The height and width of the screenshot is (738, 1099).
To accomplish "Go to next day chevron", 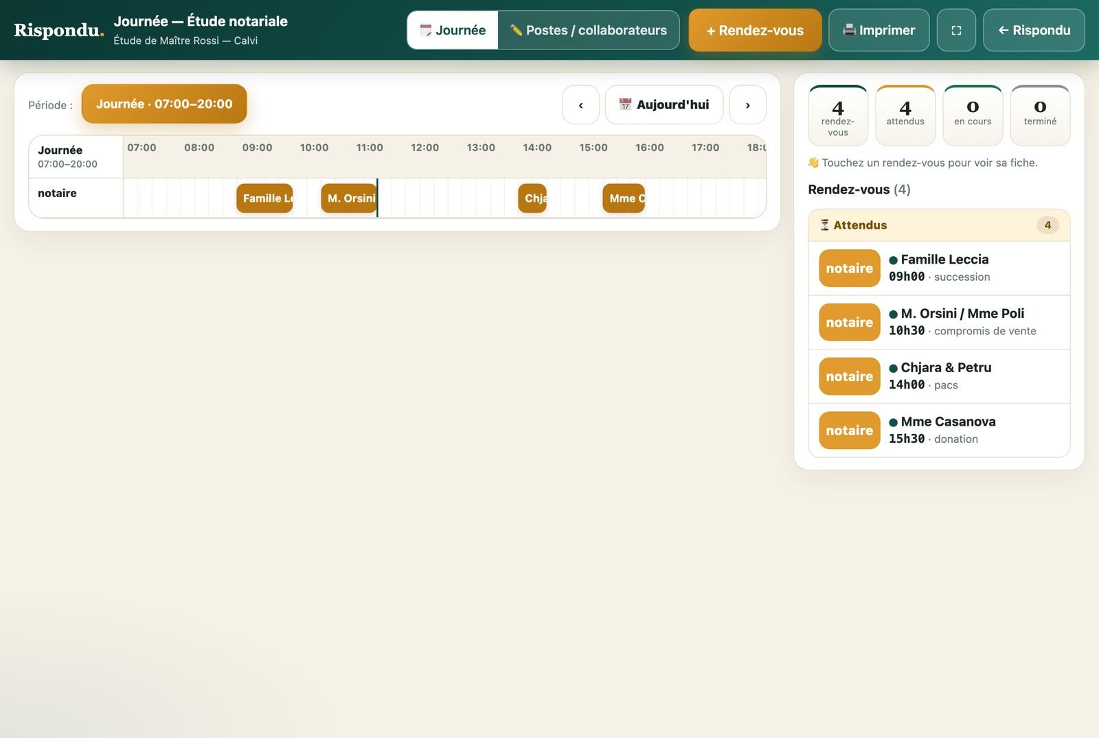I will coord(747,105).
